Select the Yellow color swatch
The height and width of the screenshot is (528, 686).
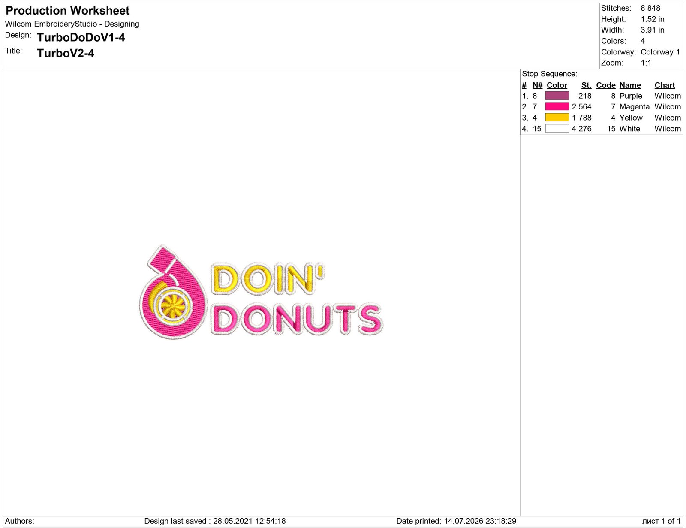tap(557, 118)
